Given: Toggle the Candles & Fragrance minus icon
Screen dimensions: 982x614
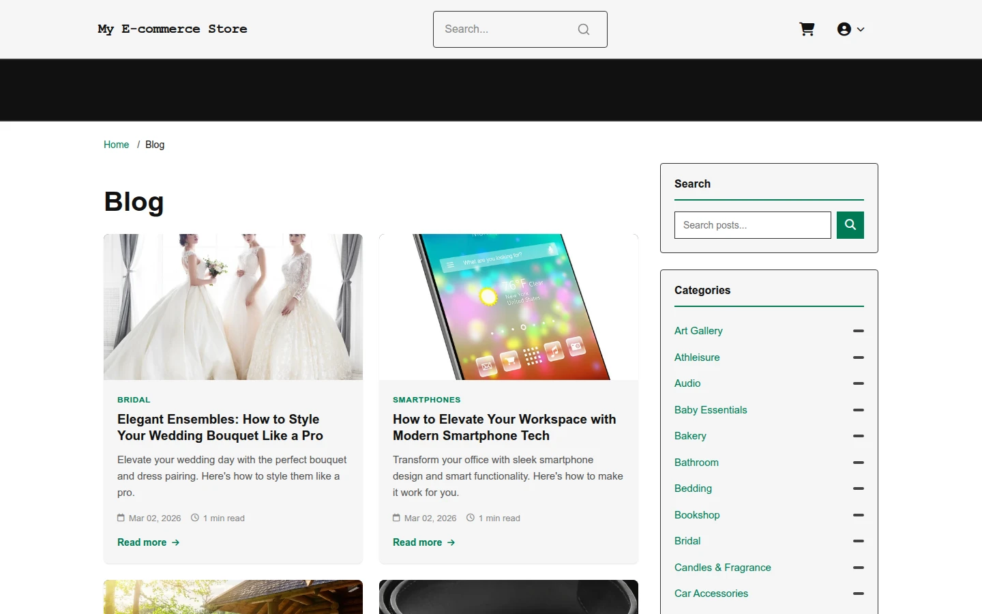Looking at the screenshot, I should (859, 568).
